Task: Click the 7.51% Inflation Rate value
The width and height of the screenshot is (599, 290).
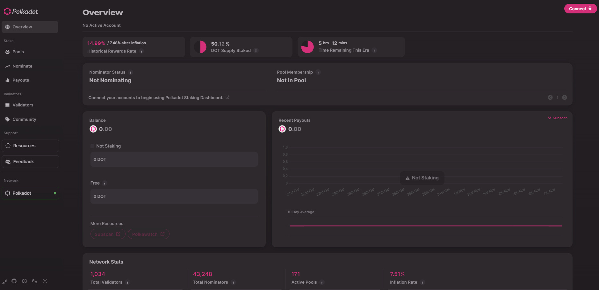Action: click(x=397, y=274)
